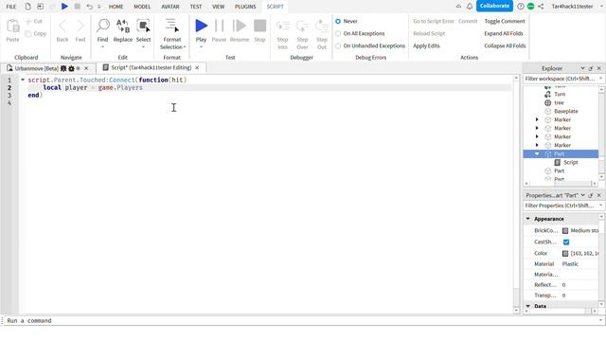Open the help question-mark icon

pos(521,7)
